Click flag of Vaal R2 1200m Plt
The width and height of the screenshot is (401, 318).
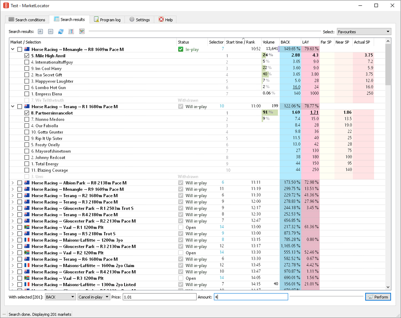pyautogui.click(x=27, y=253)
